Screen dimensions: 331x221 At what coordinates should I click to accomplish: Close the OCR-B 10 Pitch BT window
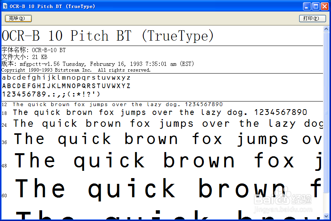[x=324, y=7]
